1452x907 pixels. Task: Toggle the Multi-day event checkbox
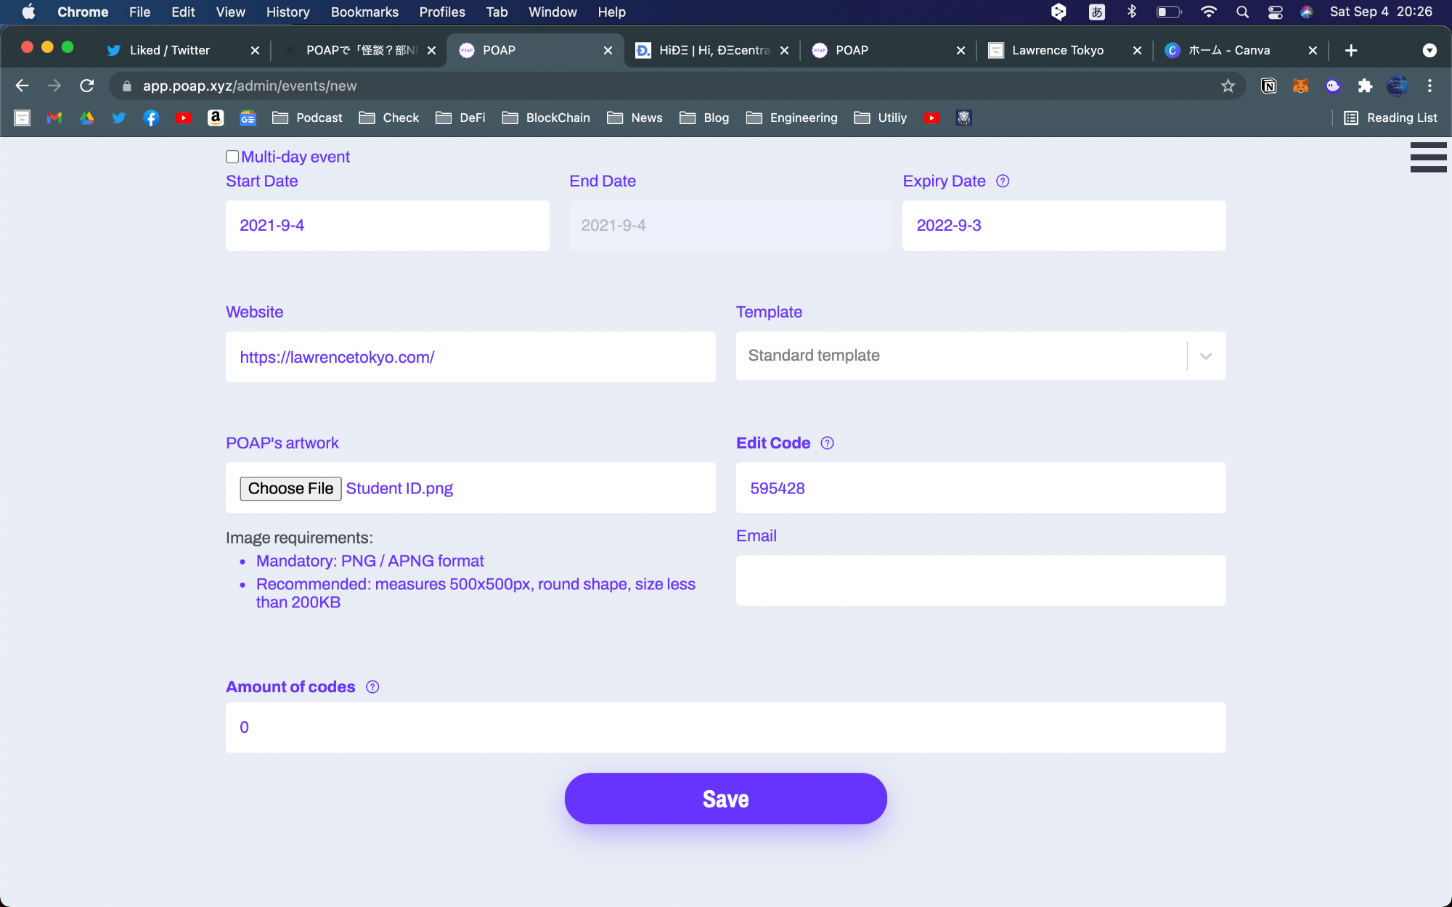232,157
